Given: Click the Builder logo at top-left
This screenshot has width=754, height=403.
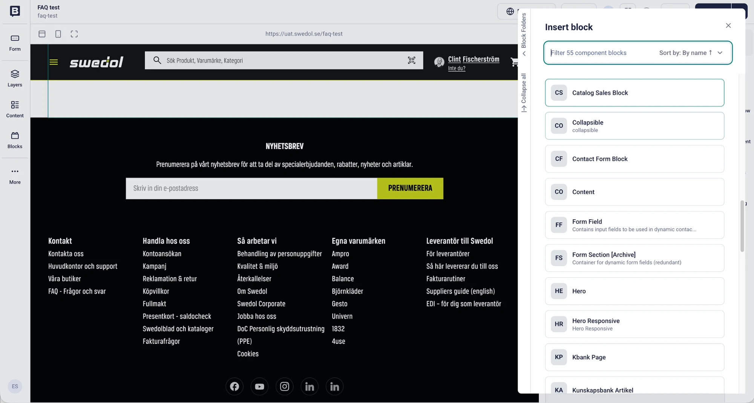Looking at the screenshot, I should [15, 11].
